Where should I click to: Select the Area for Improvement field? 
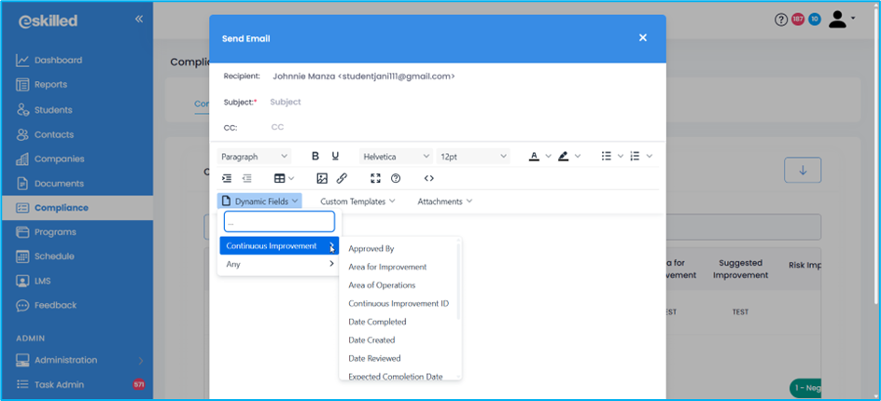click(387, 268)
